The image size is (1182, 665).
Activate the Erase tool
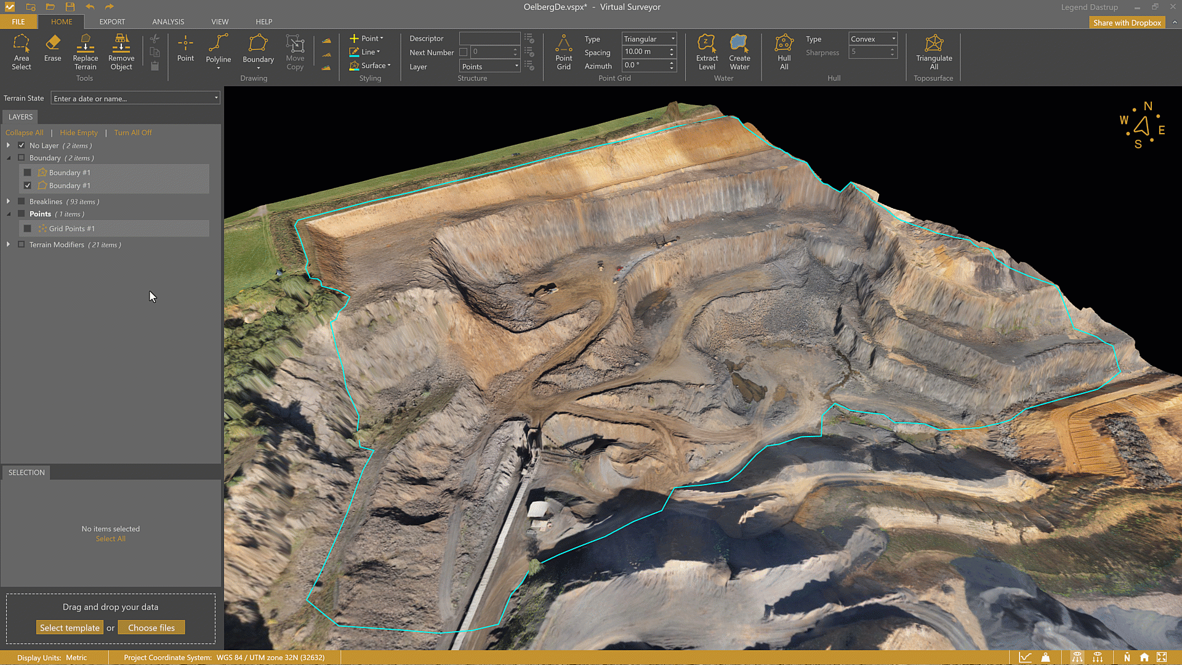(52, 48)
